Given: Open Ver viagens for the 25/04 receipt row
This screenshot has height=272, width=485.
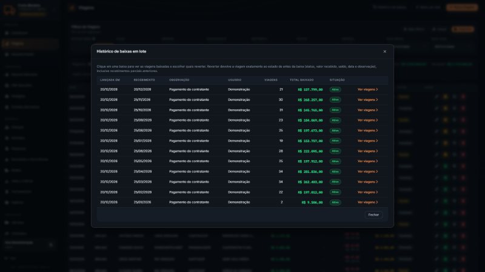Looking at the screenshot, I should click(x=368, y=172).
